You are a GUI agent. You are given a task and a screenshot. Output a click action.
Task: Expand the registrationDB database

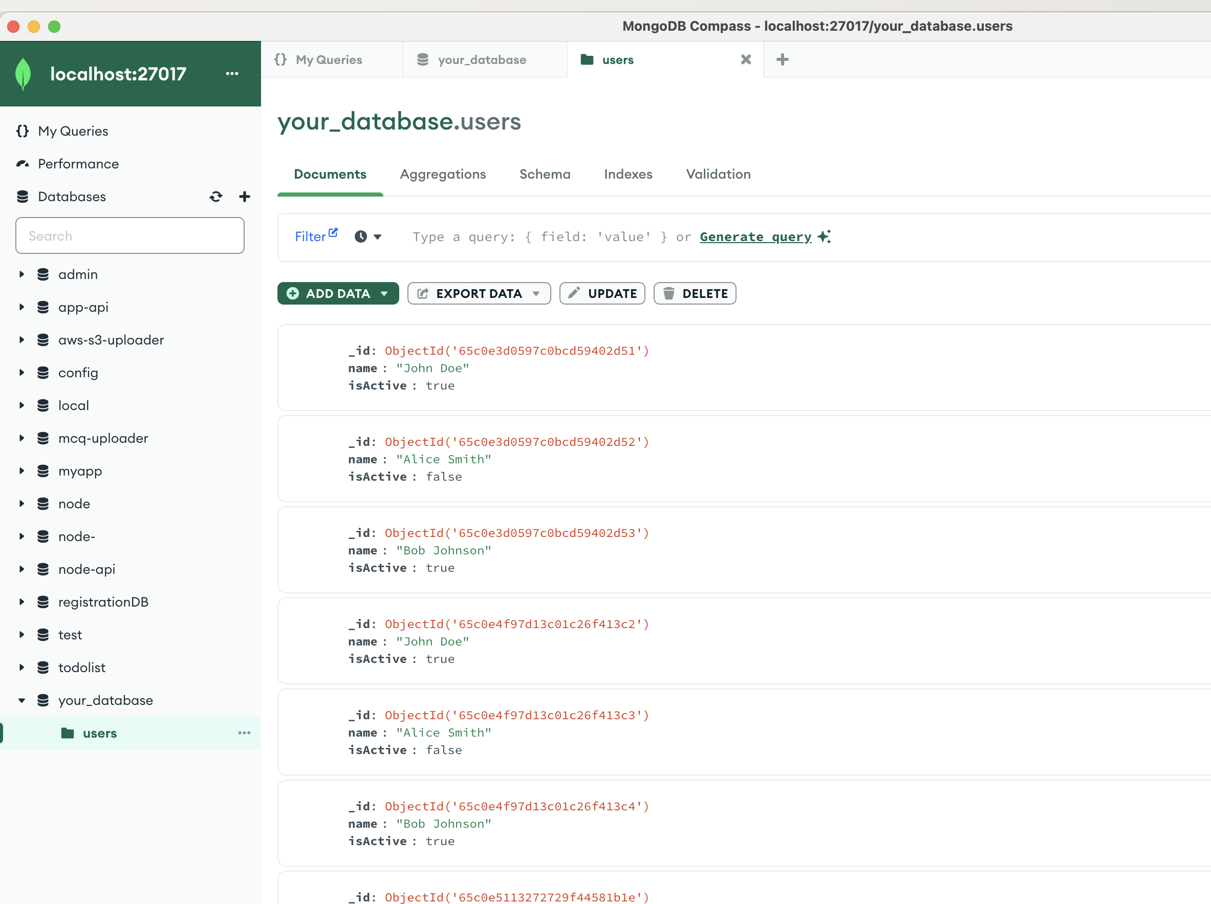click(x=21, y=602)
